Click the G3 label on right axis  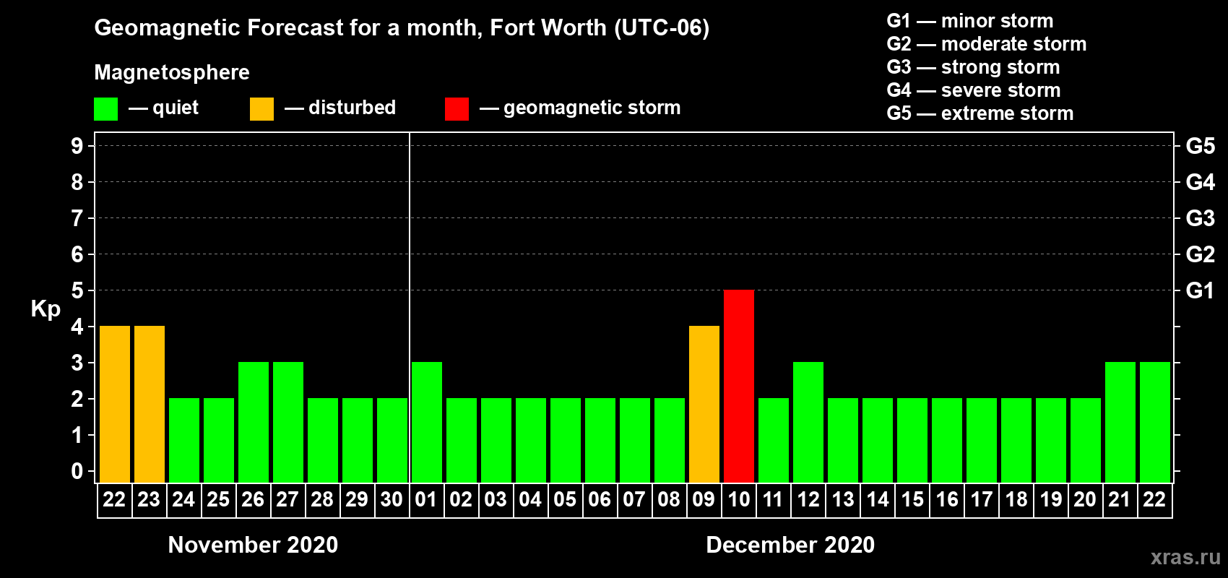[1200, 218]
